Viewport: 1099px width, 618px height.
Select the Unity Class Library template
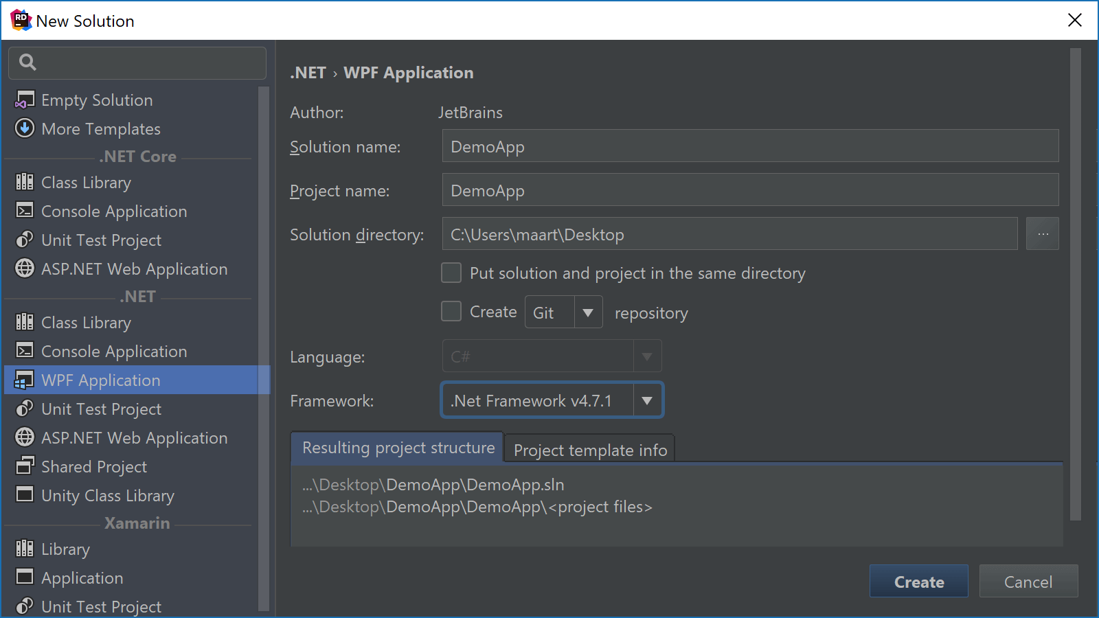click(107, 495)
